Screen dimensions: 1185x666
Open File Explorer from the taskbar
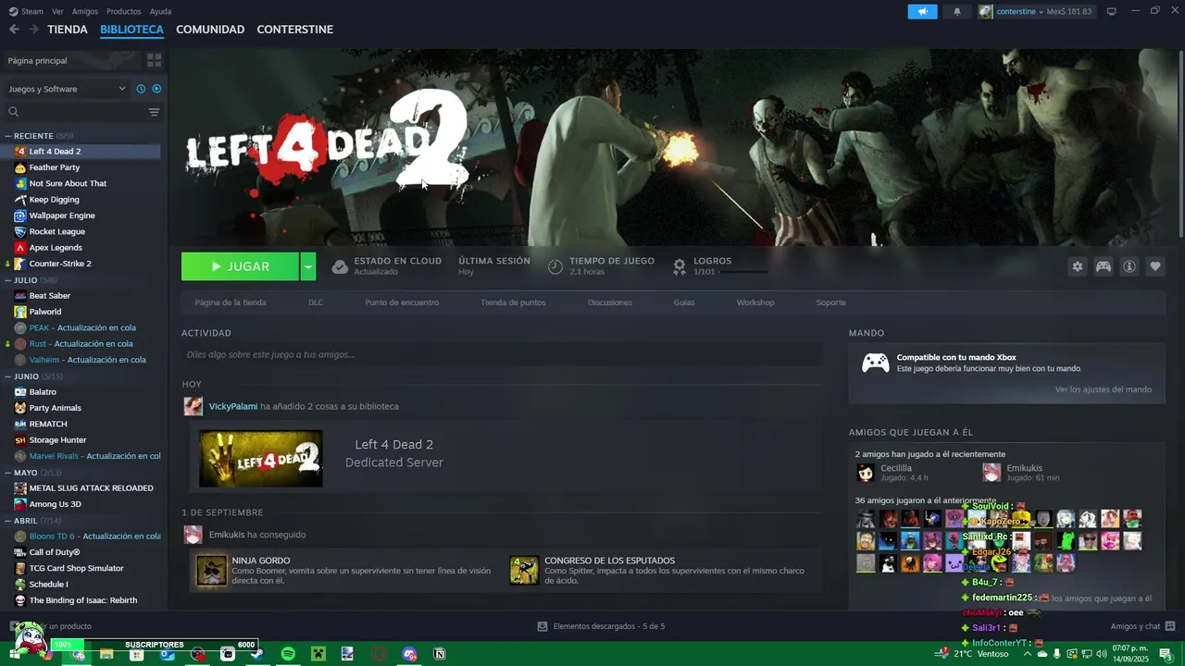coord(106,654)
